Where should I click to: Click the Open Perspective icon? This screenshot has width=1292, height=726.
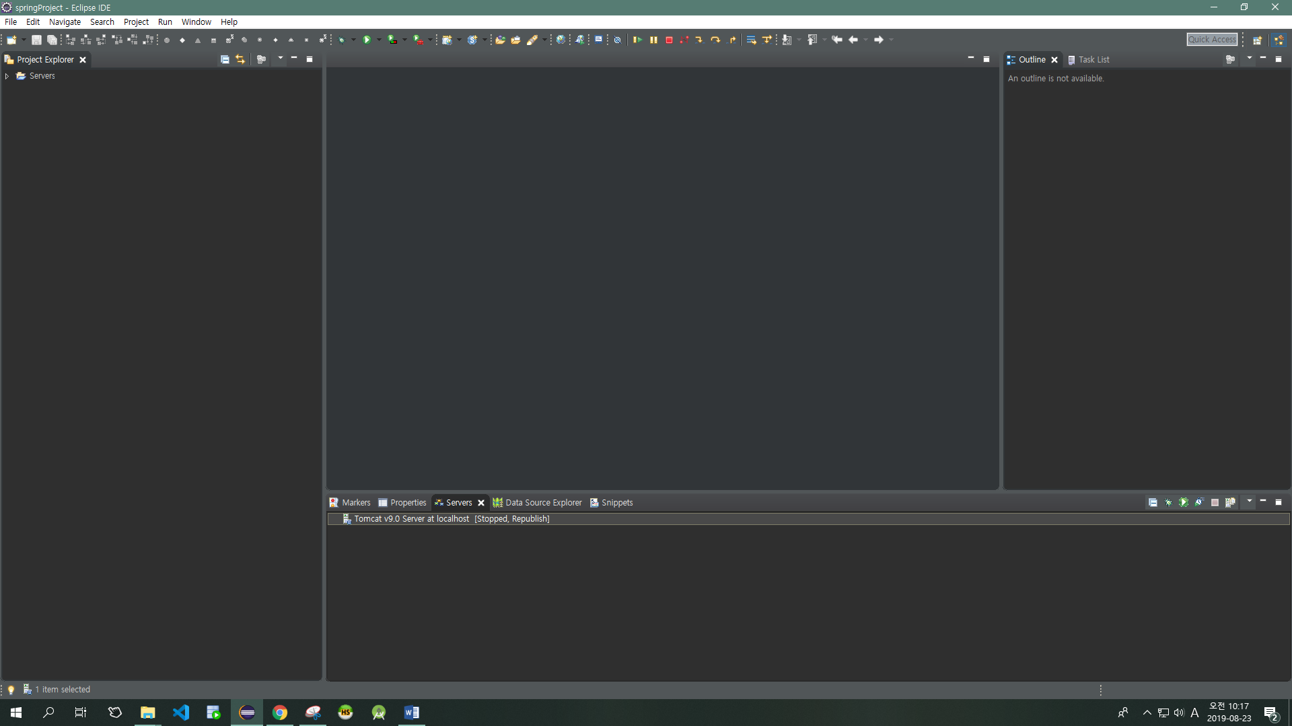point(1257,40)
